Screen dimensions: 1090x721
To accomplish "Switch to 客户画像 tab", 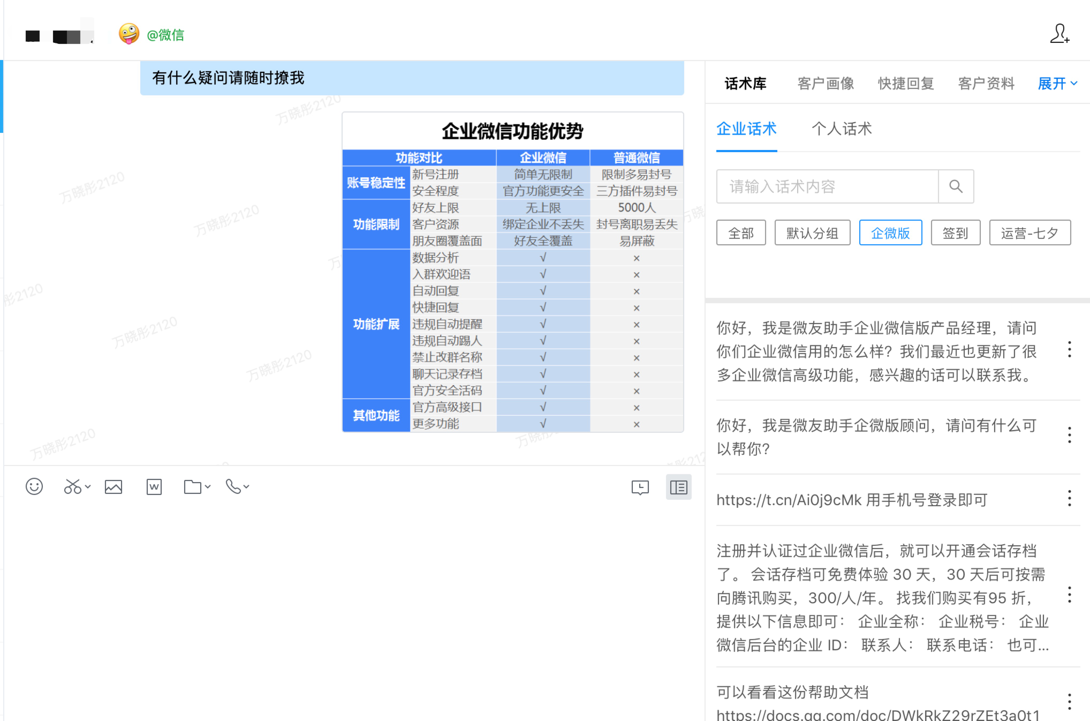I will (826, 84).
